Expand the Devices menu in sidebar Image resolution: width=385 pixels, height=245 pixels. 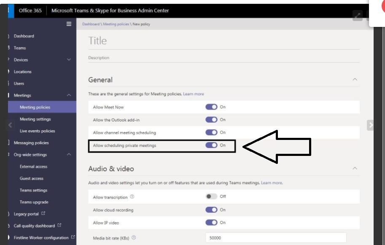pyautogui.click(x=69, y=60)
